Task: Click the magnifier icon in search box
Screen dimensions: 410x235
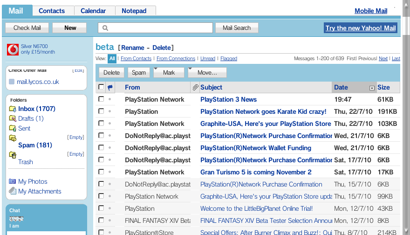Action: click(105, 28)
